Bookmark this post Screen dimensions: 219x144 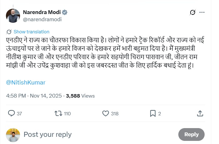click(x=153, y=113)
